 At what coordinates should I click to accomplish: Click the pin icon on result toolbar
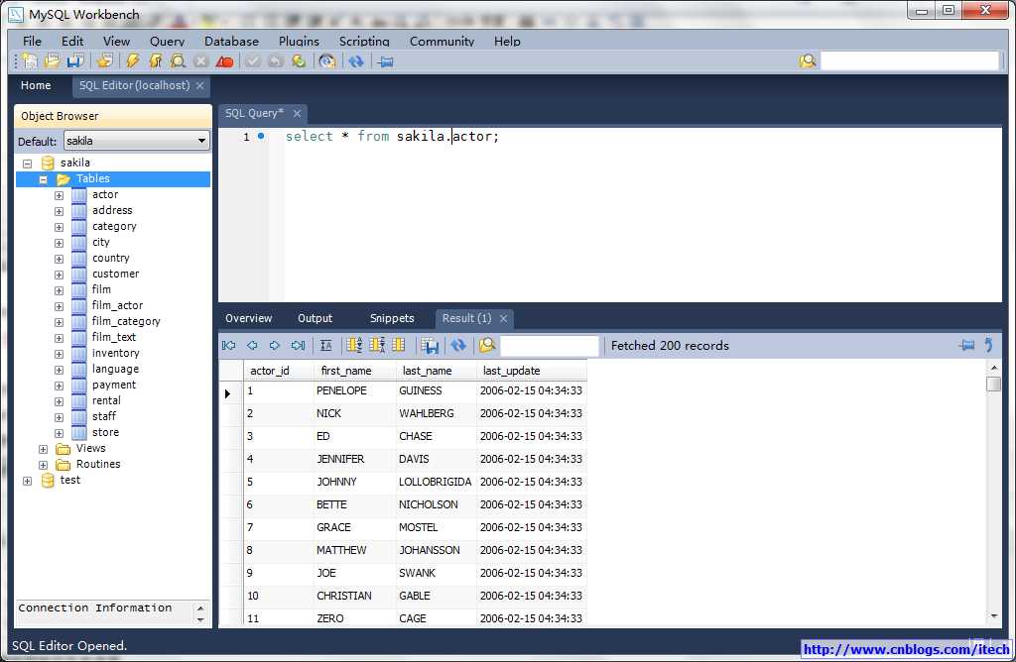click(966, 346)
